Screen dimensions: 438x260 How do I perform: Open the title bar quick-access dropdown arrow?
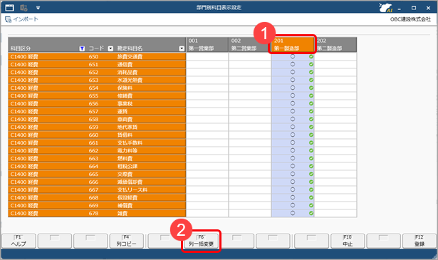coord(38,8)
